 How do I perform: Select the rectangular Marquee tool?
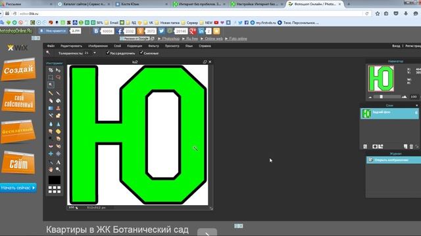point(51,77)
